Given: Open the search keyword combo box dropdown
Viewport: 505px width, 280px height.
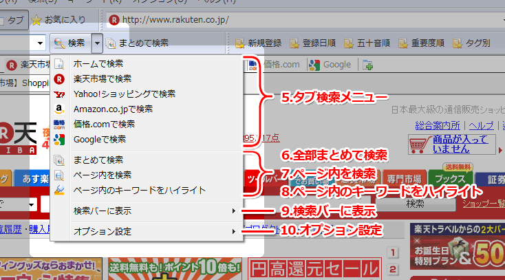Looking at the screenshot, I should [40, 43].
